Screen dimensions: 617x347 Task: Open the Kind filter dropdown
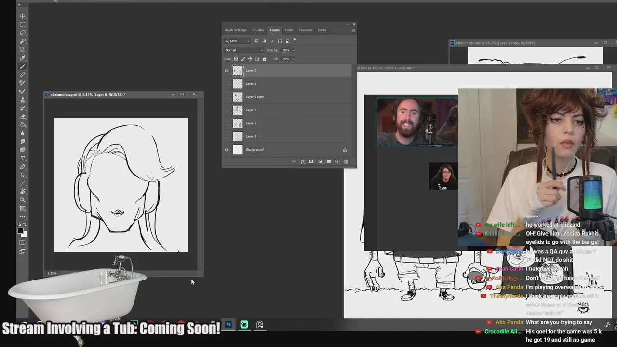coord(238,41)
